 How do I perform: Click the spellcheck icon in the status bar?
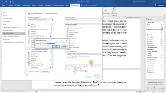[x=22, y=92]
